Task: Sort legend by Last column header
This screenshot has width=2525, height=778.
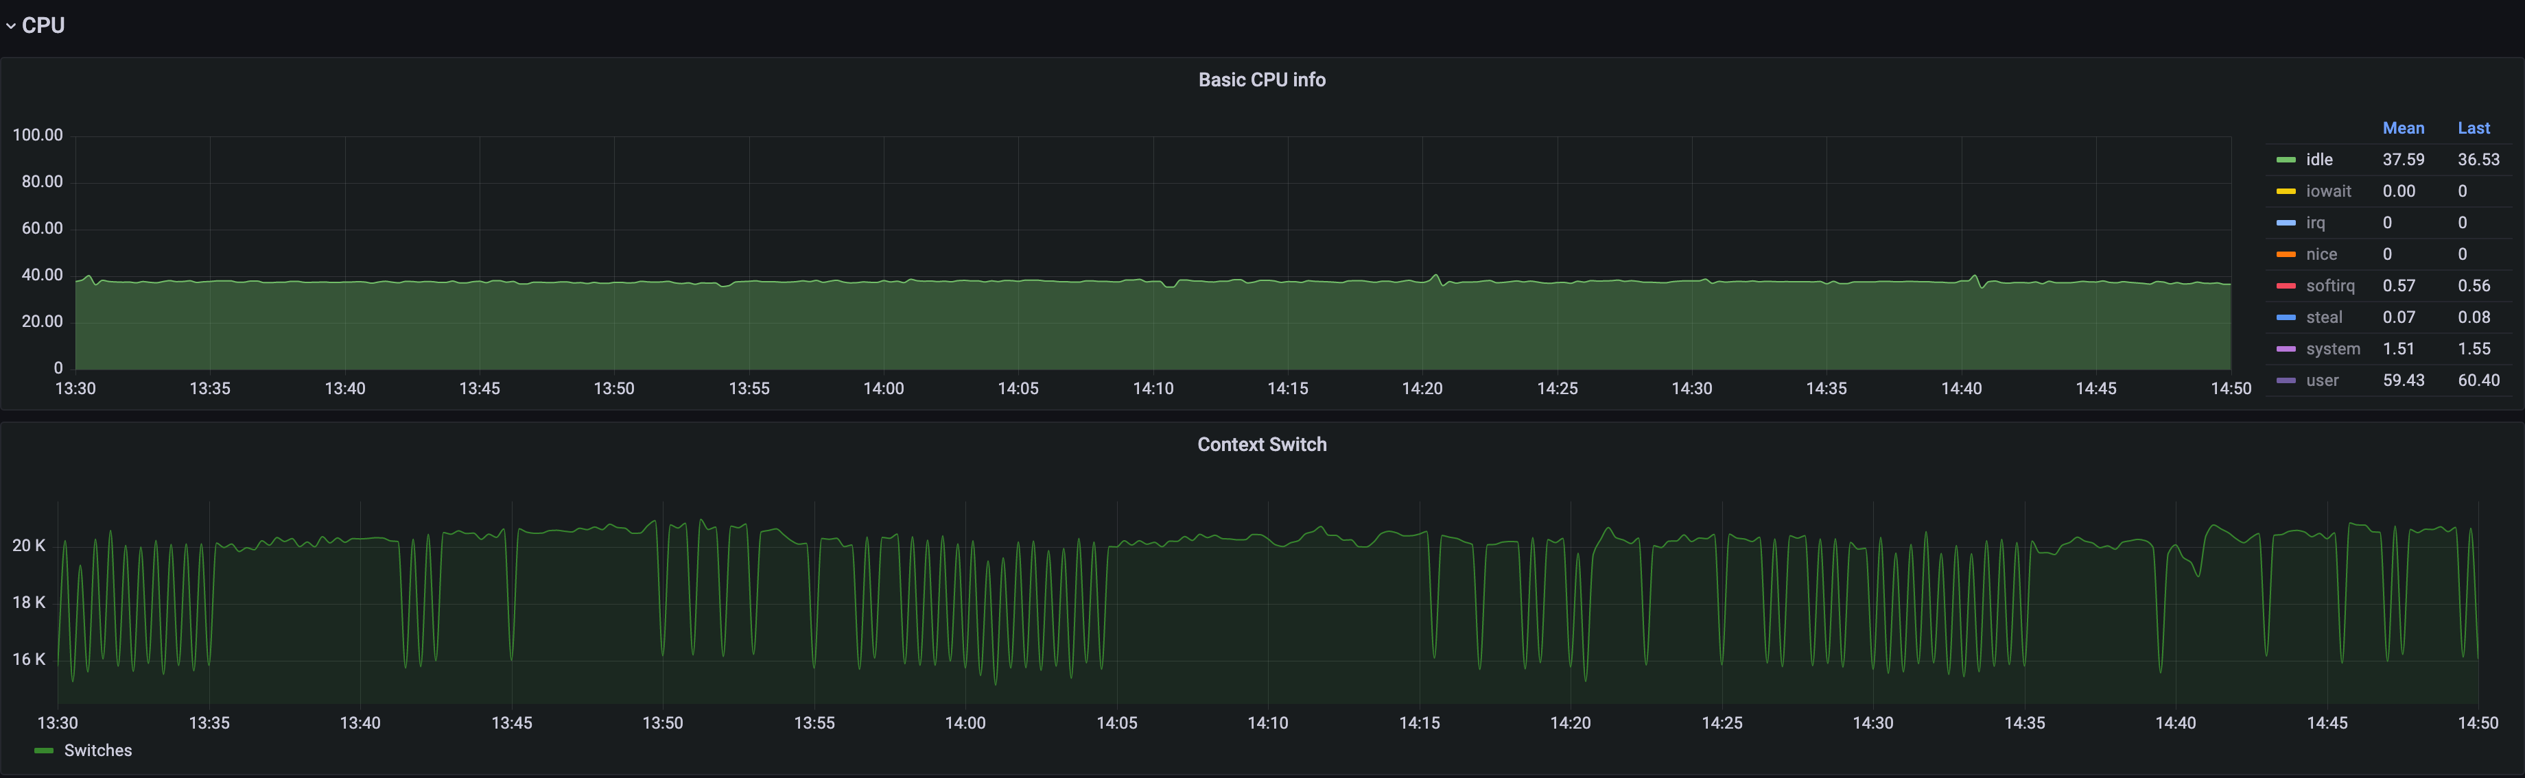Action: [x=2473, y=128]
